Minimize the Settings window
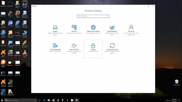182x102 pixels. [x=144, y=6]
